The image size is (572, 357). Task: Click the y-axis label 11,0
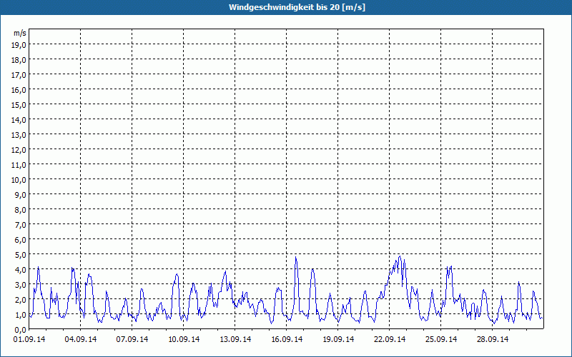pos(19,165)
